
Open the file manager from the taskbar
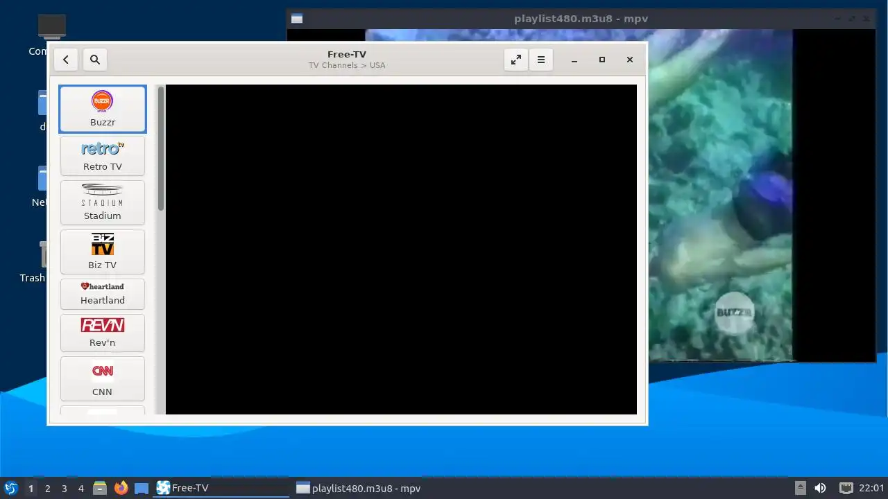coord(100,488)
